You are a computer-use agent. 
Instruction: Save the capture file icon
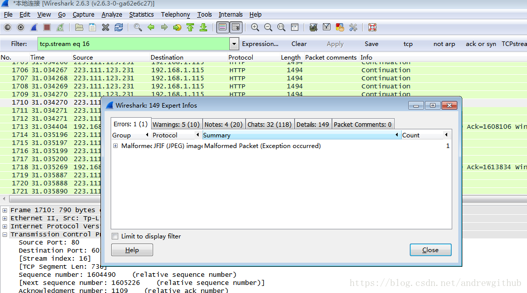click(92, 27)
